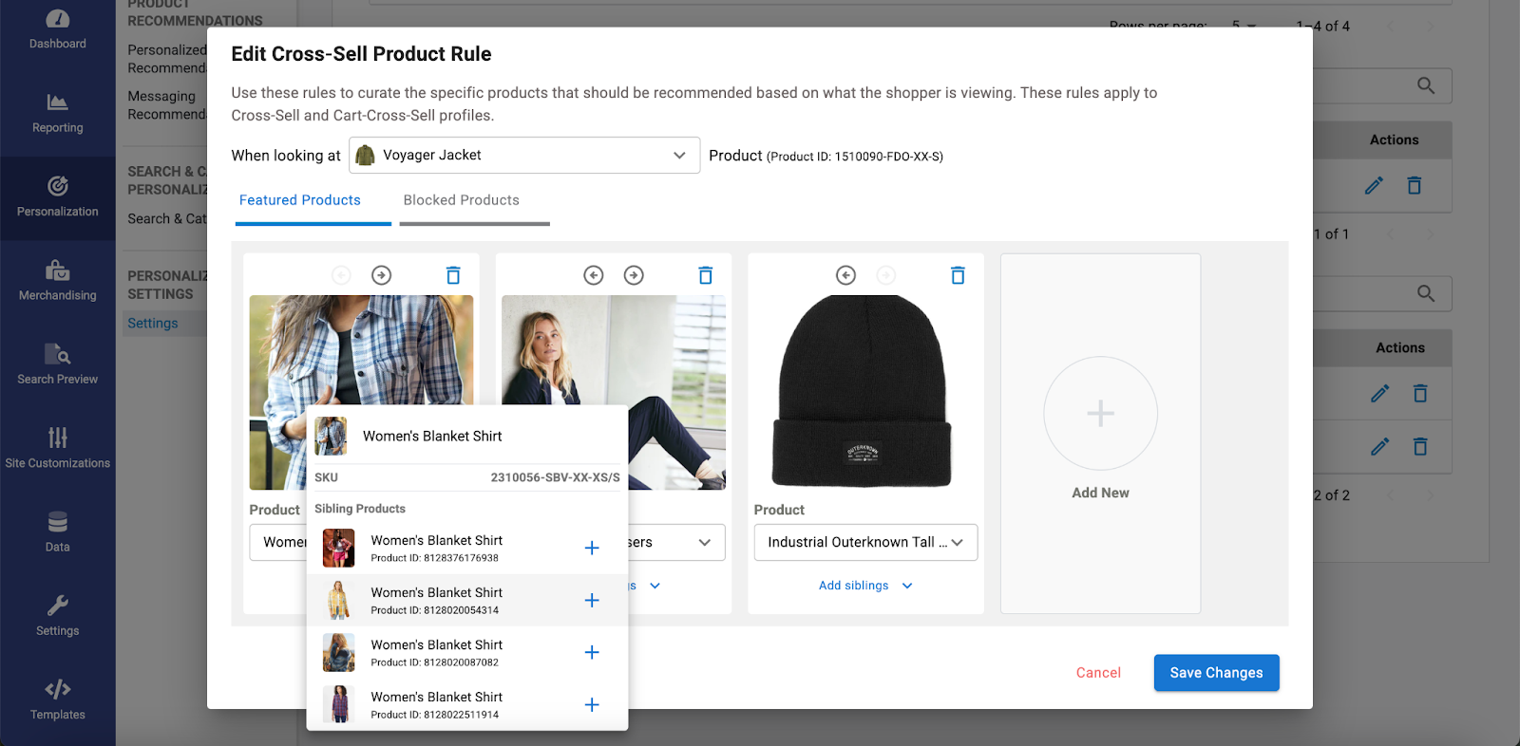
Task: Edit the first rule in lower Actions table
Action: [x=1379, y=393]
